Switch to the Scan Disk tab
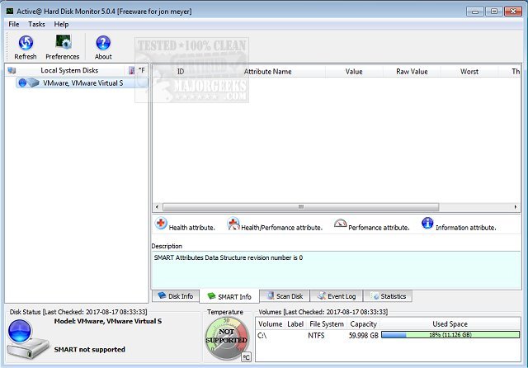 point(285,296)
